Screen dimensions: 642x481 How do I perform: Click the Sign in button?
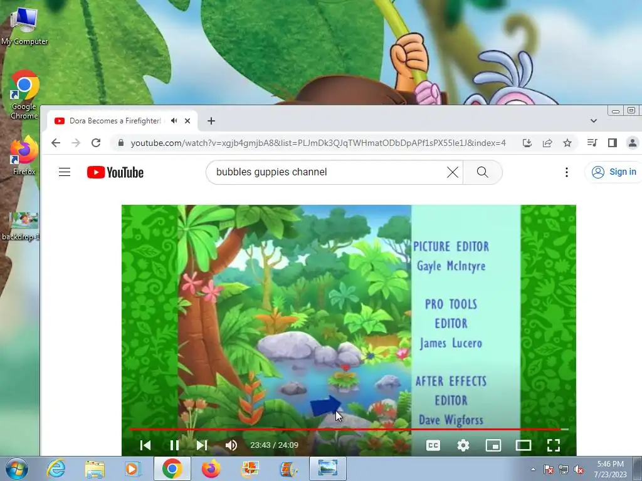tap(613, 172)
